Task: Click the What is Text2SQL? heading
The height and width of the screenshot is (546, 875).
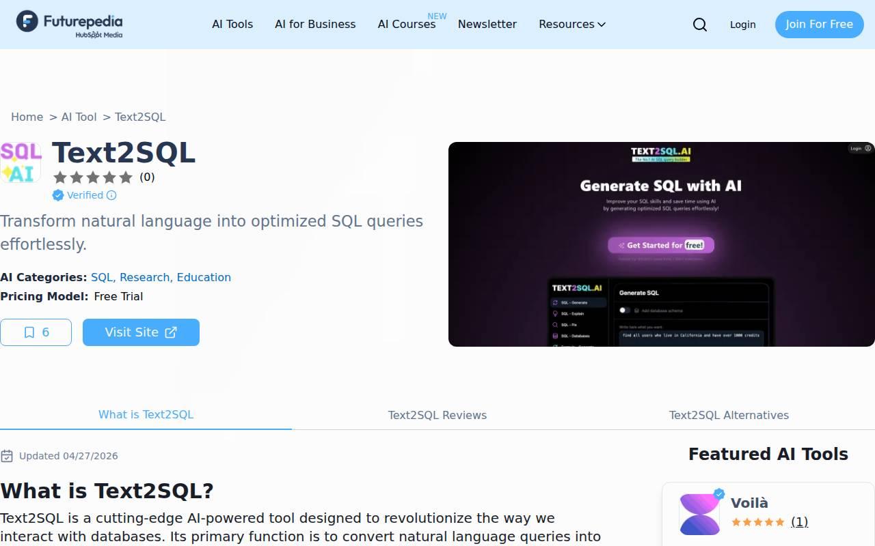Action: pyautogui.click(x=107, y=491)
